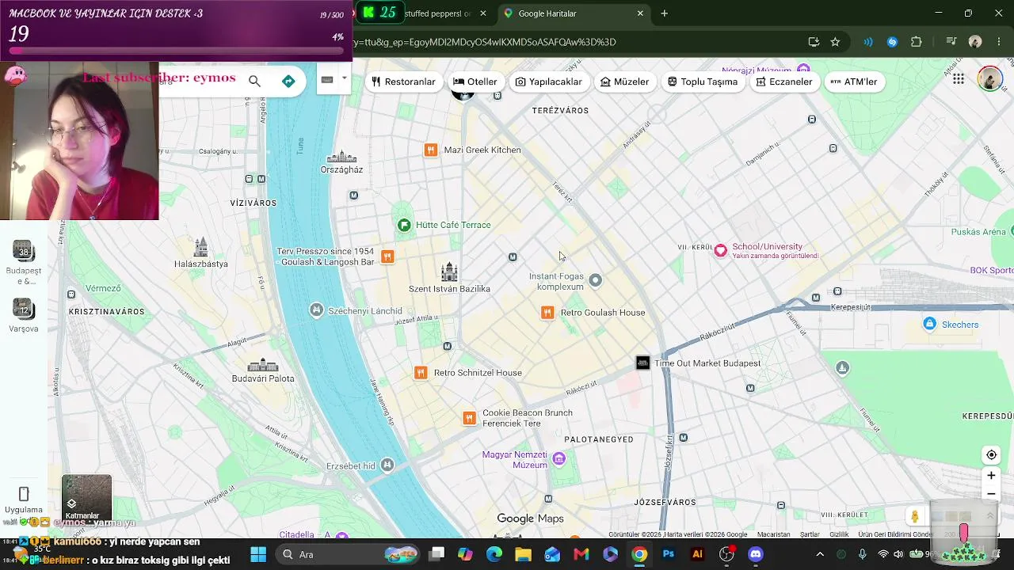1014x570 pixels.
Task: Open Adobe Illustrator from the taskbar
Action: pos(697,554)
